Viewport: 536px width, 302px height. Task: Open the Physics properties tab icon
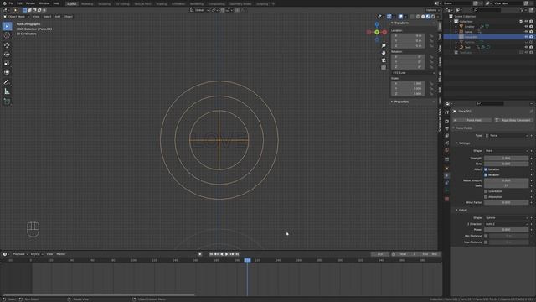[x=446, y=175]
